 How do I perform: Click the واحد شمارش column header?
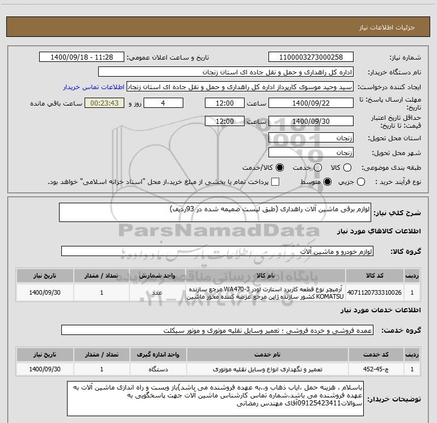click(x=157, y=275)
